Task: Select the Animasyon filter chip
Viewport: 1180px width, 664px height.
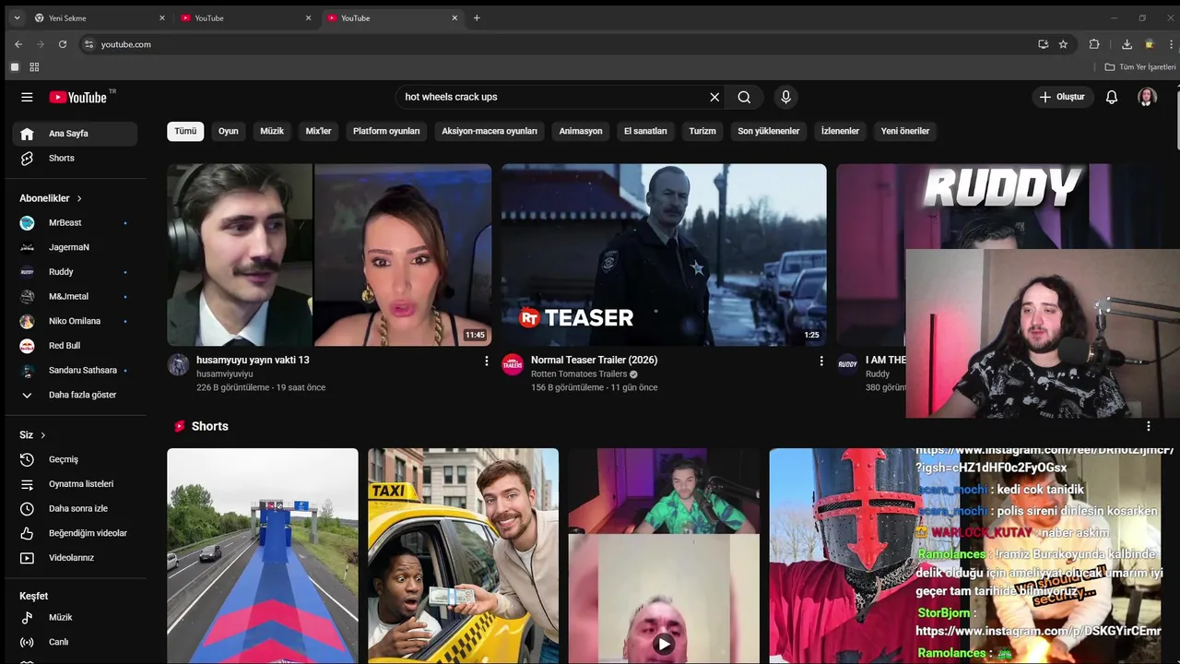Action: click(581, 131)
